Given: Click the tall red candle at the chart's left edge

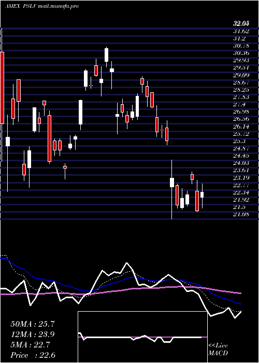Looking at the screenshot, I should click(x=2, y=88).
